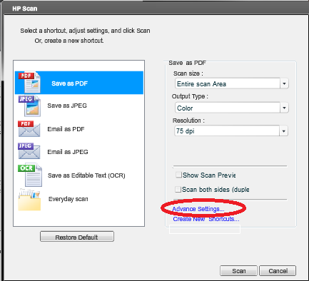Start scanning with the Scan button

238,271
